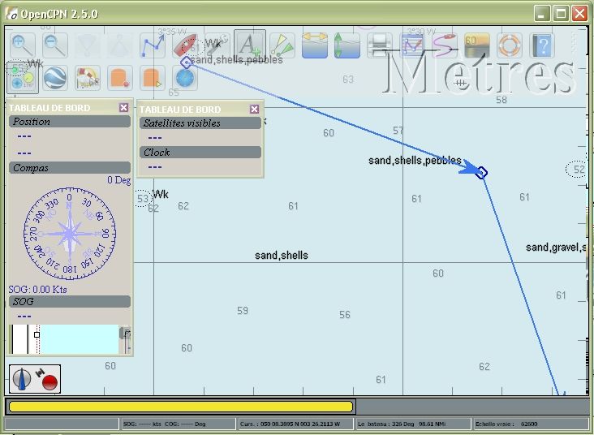Open the Route Manager icon
This screenshot has height=435, width=594.
[412, 45]
